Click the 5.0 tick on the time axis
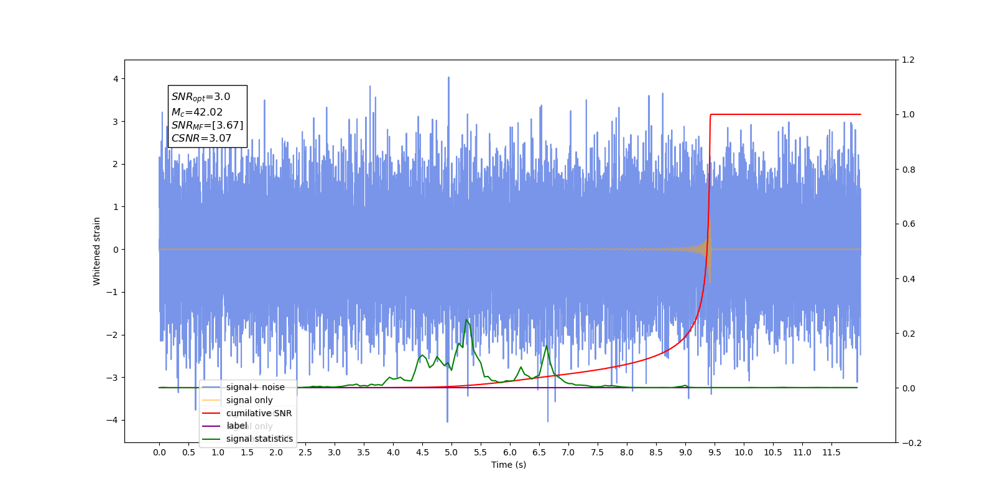Screen dimensions: 995x497 click(451, 452)
